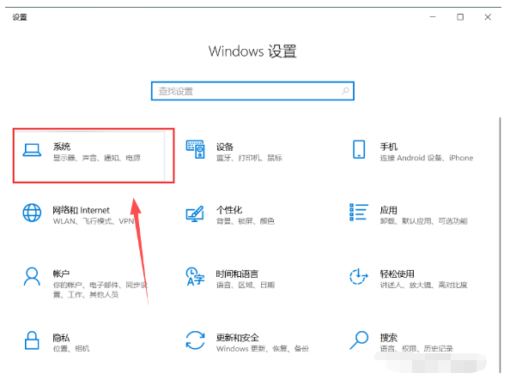Select the 时间和语言 category title

click(238, 274)
